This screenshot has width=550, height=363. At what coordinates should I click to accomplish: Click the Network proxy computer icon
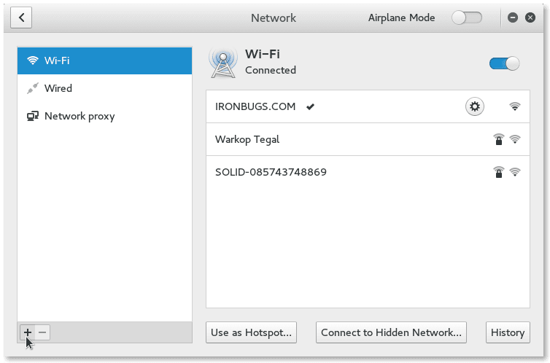(x=33, y=116)
